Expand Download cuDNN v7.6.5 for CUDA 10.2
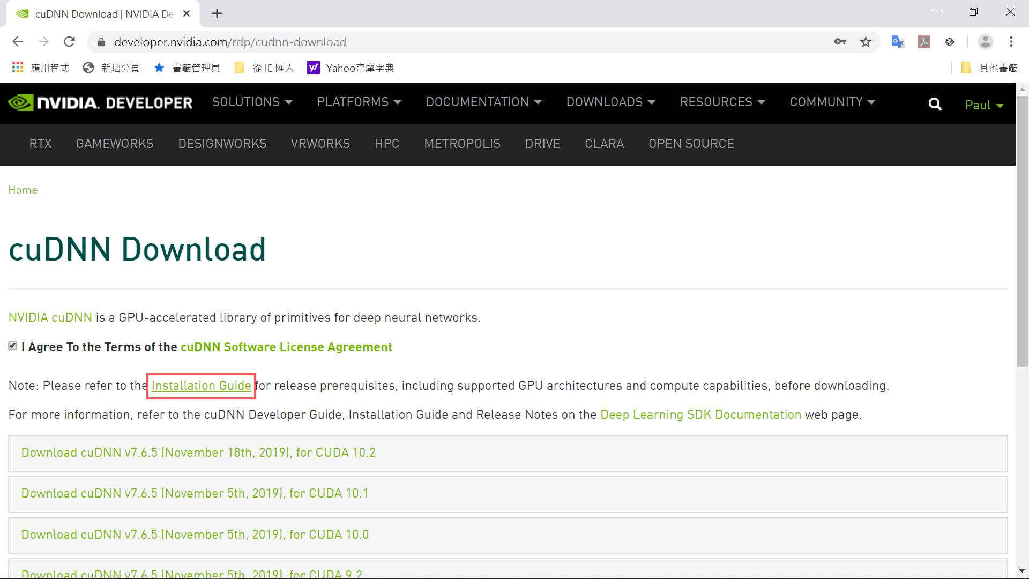This screenshot has height=579, width=1029. coord(508,453)
